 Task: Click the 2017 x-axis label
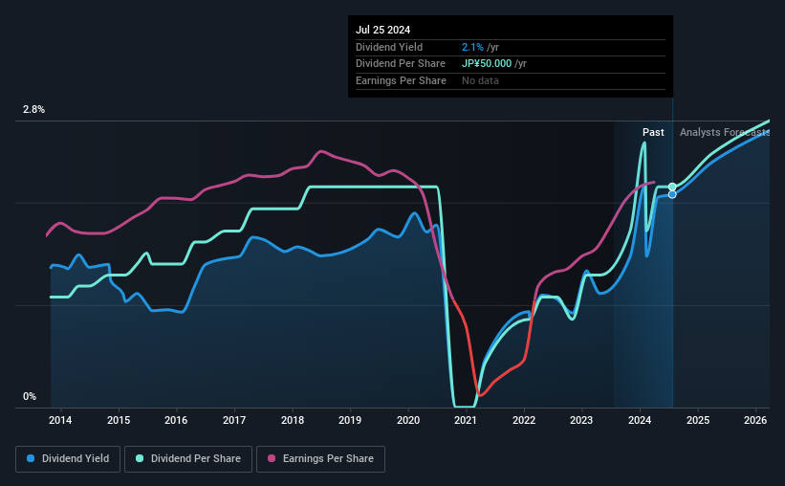click(x=234, y=420)
